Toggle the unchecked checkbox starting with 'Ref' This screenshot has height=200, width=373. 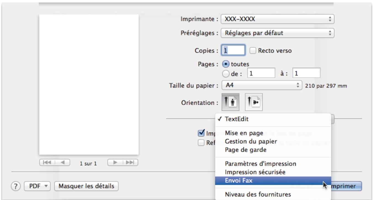201,142
